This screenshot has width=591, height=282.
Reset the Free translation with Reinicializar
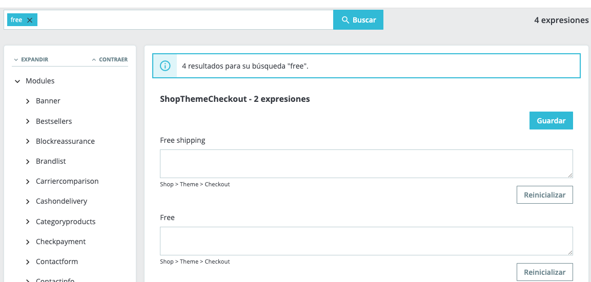pos(545,272)
